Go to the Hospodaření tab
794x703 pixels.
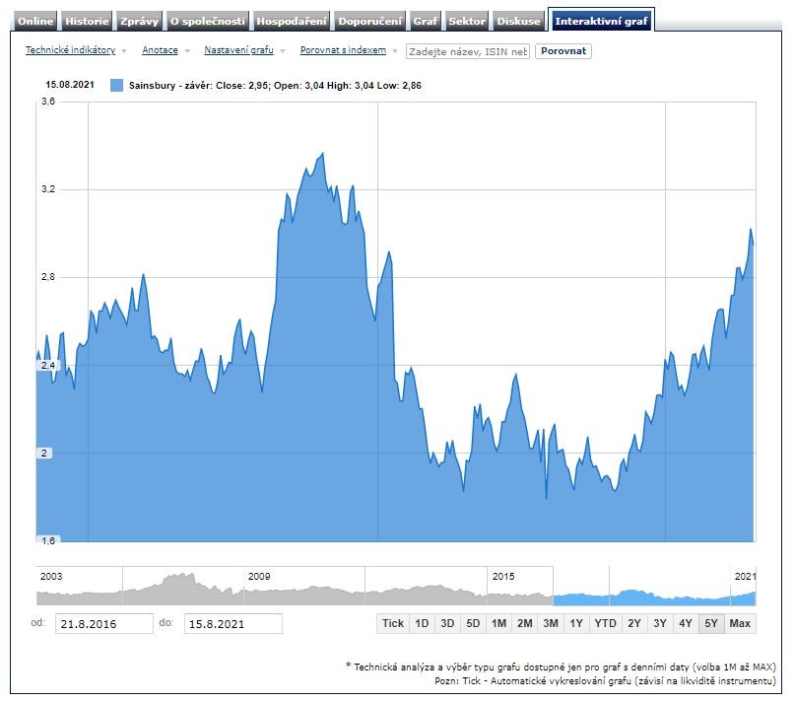tap(291, 21)
